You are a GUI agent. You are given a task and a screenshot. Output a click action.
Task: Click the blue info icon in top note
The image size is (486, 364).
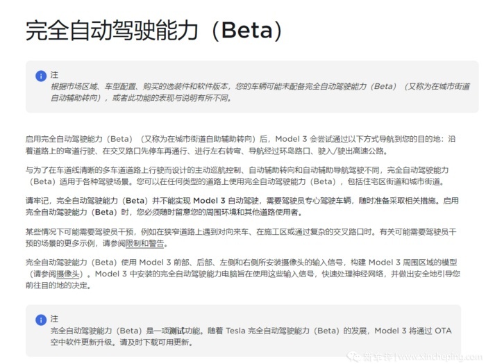(x=41, y=76)
